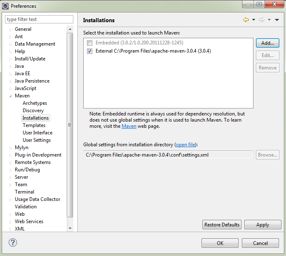
Task: Click the Add... installation button
Action: point(267,43)
